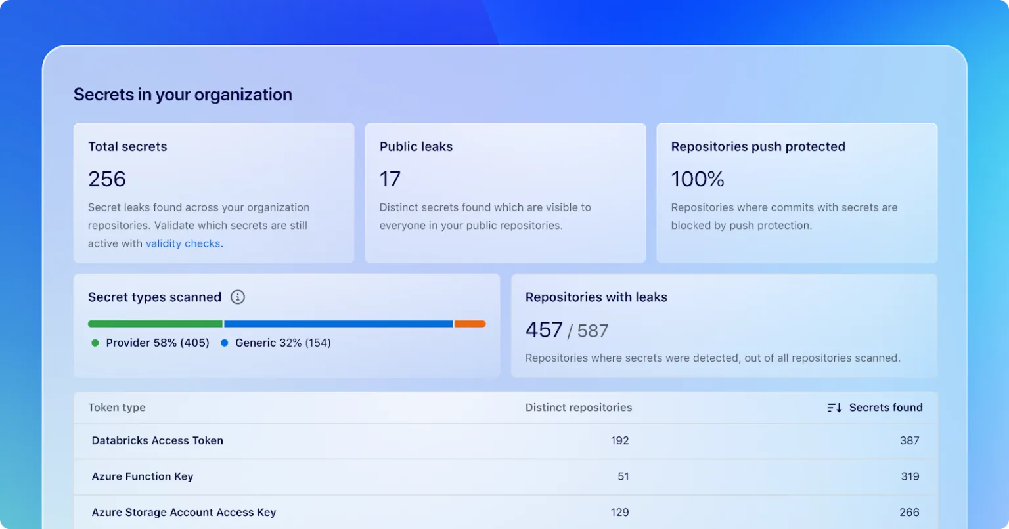Sort by the Distinct repositories column
The height and width of the screenshot is (529, 1009).
point(579,407)
